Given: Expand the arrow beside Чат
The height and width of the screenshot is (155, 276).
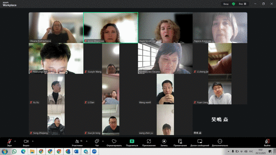Looking at the screenshot, I should coord(103,141).
